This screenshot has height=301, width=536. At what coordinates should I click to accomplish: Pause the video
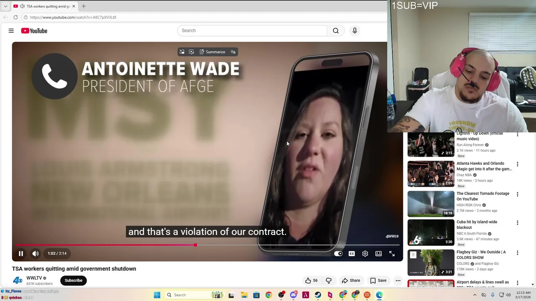click(x=21, y=253)
